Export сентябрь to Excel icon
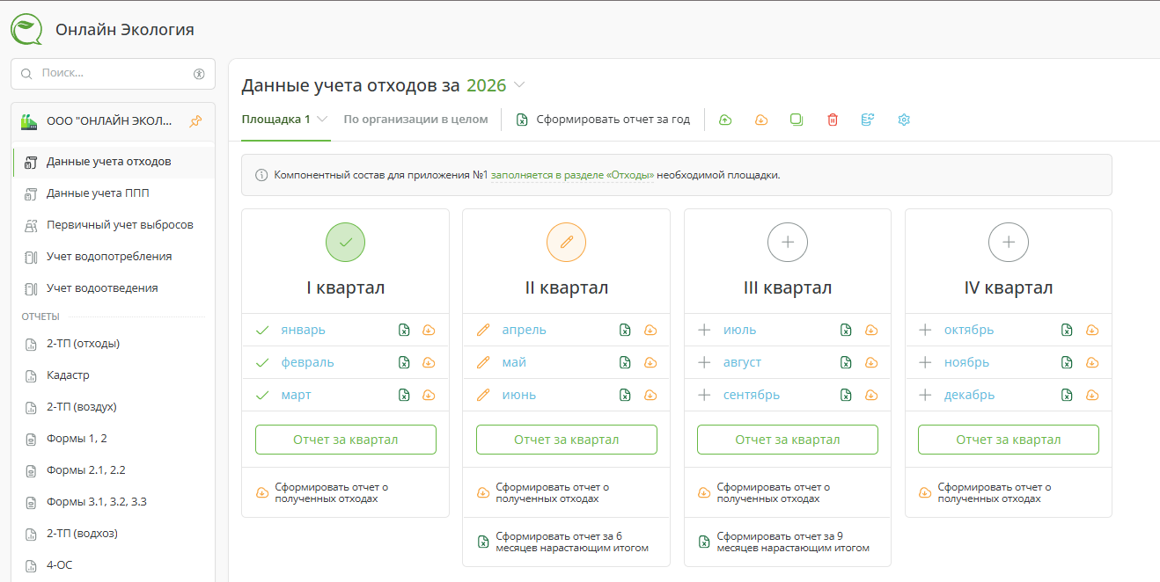Image resolution: width=1160 pixels, height=582 pixels. pos(846,395)
